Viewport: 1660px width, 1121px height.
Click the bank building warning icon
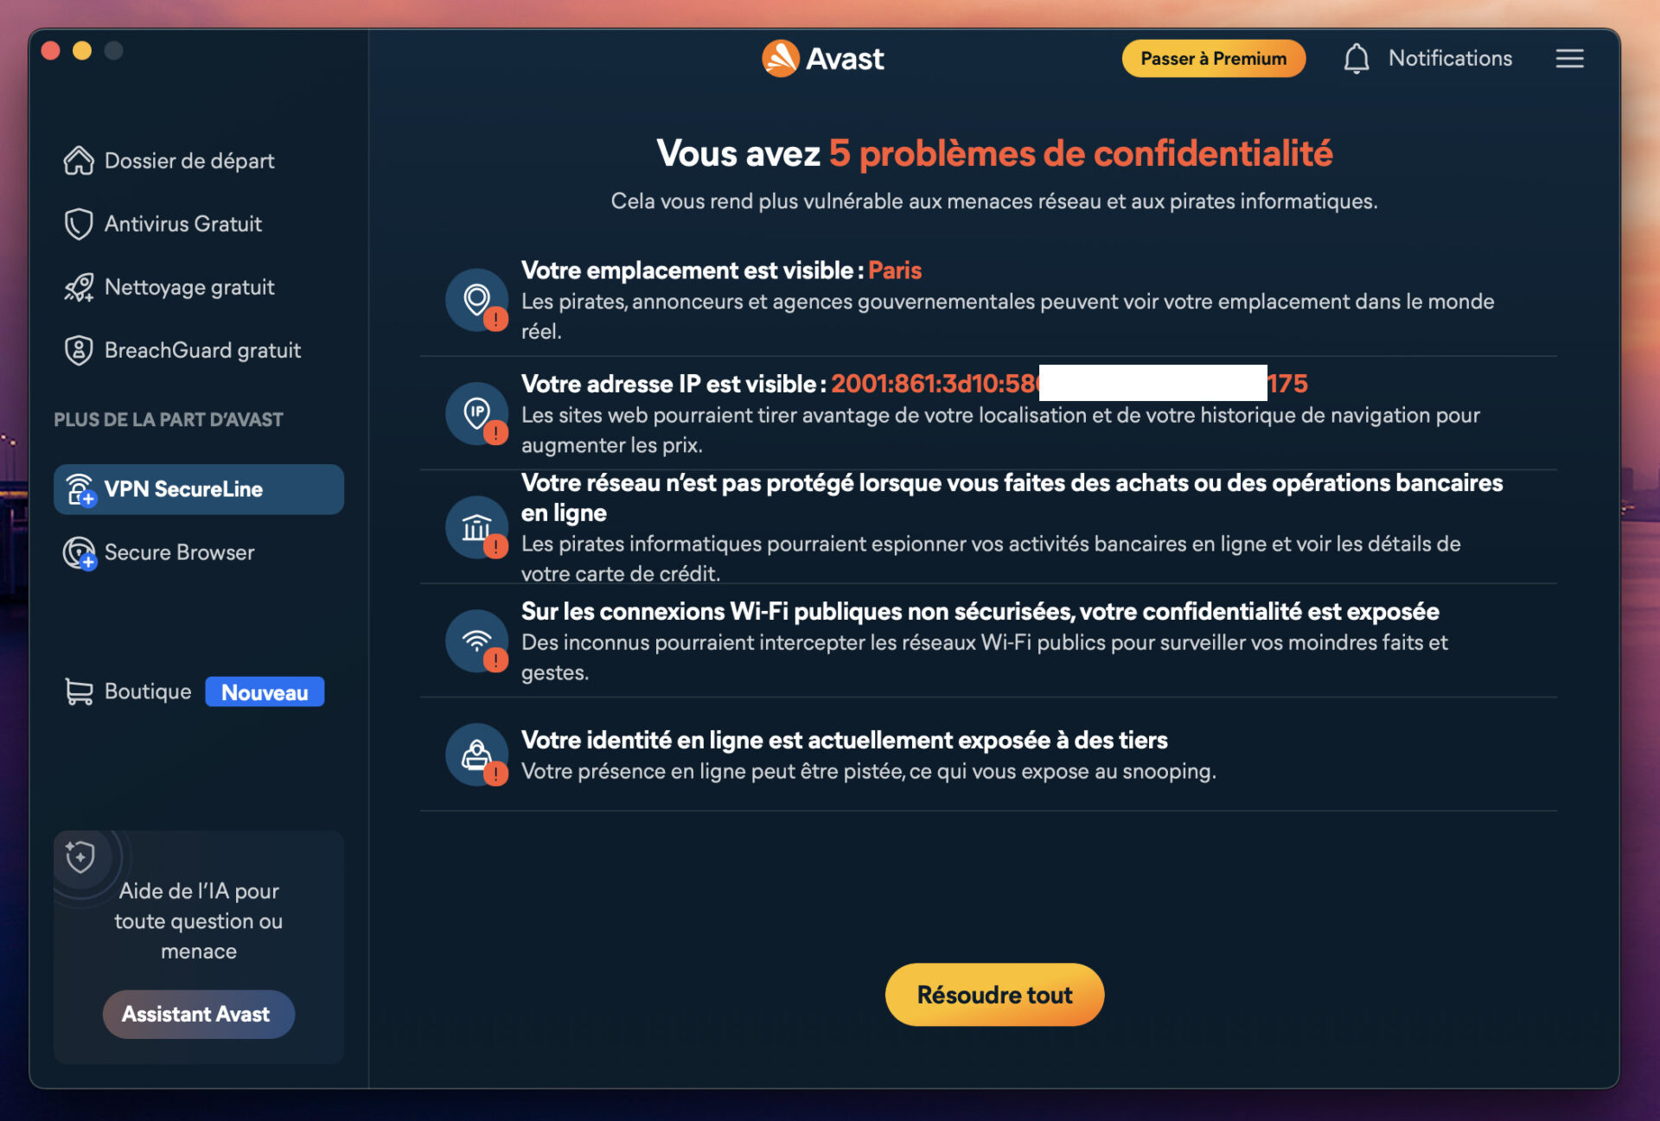[x=477, y=527]
